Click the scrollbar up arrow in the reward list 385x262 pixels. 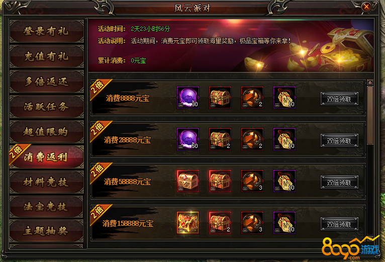click(x=370, y=82)
